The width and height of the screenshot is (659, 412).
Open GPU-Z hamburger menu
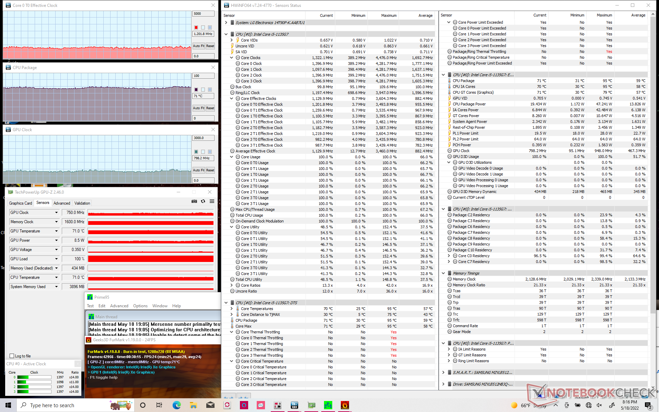coord(212,202)
